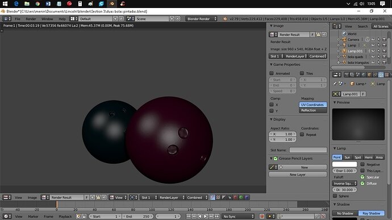Viewport: 392px width, 220px height.
Task: Toggle selectability of Lamp in outliner
Action: pyautogui.click(x=379, y=45)
